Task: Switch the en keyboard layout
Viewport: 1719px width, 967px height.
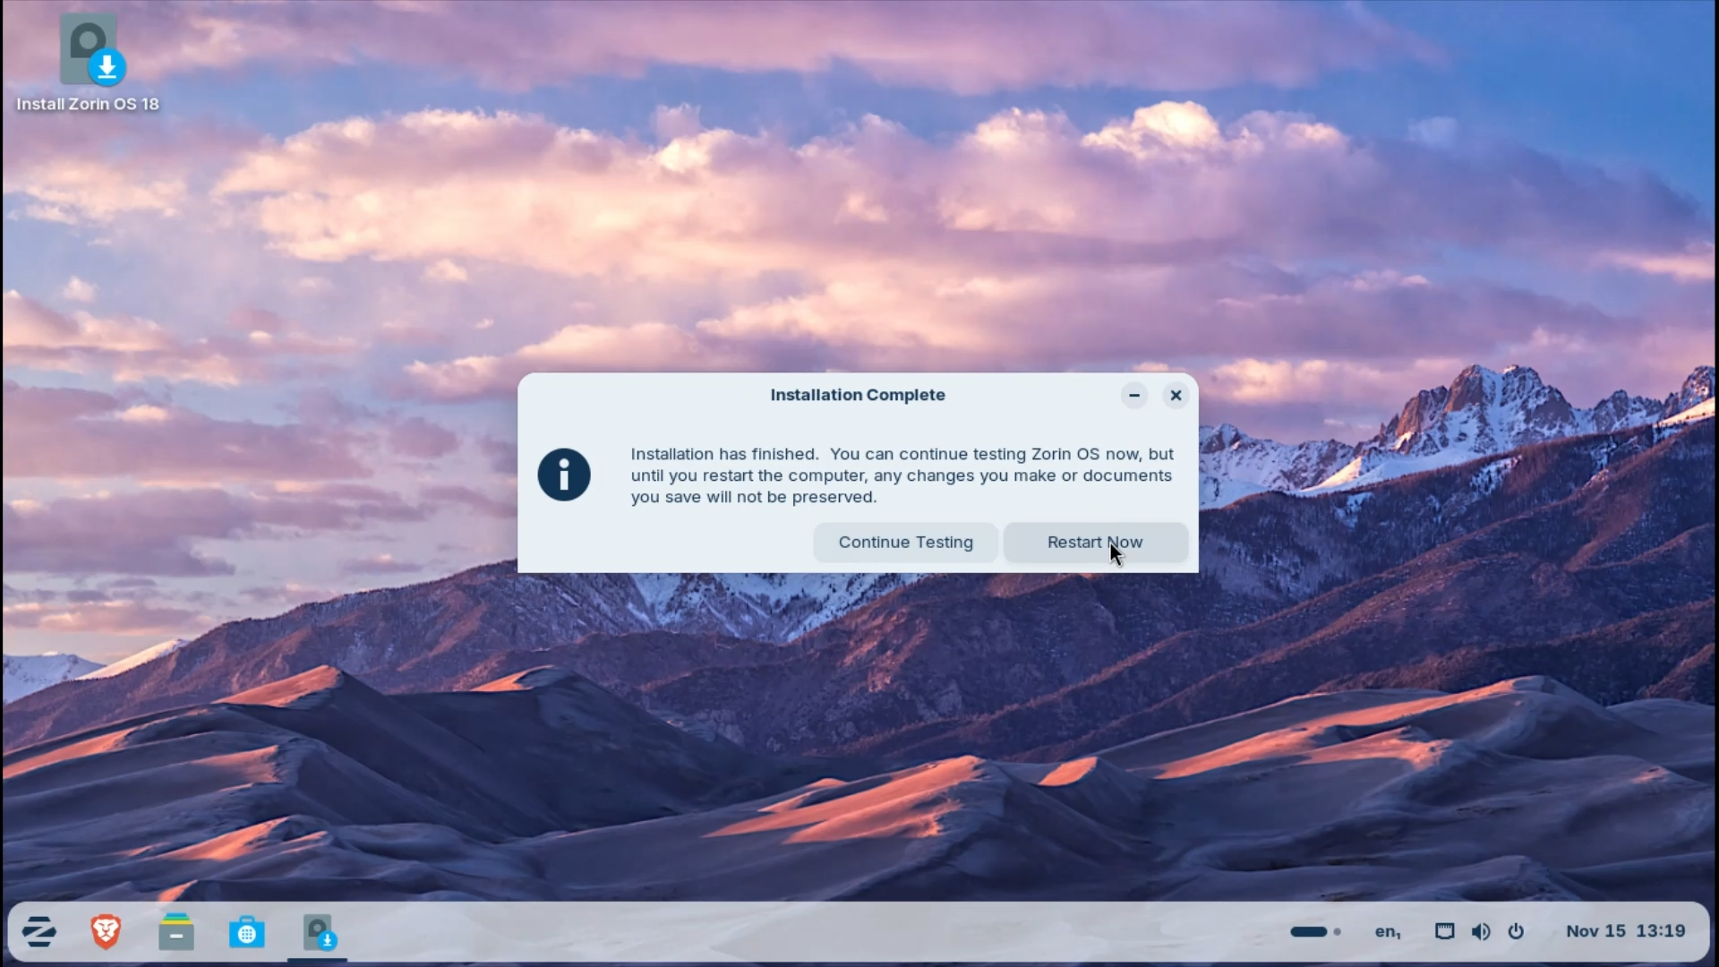Action: [1386, 931]
